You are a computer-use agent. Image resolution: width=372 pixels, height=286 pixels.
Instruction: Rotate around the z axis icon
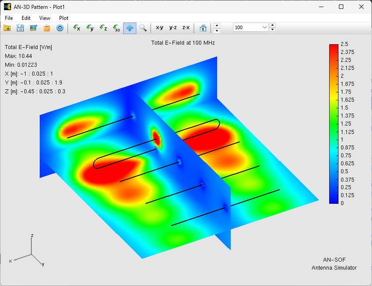click(103, 28)
